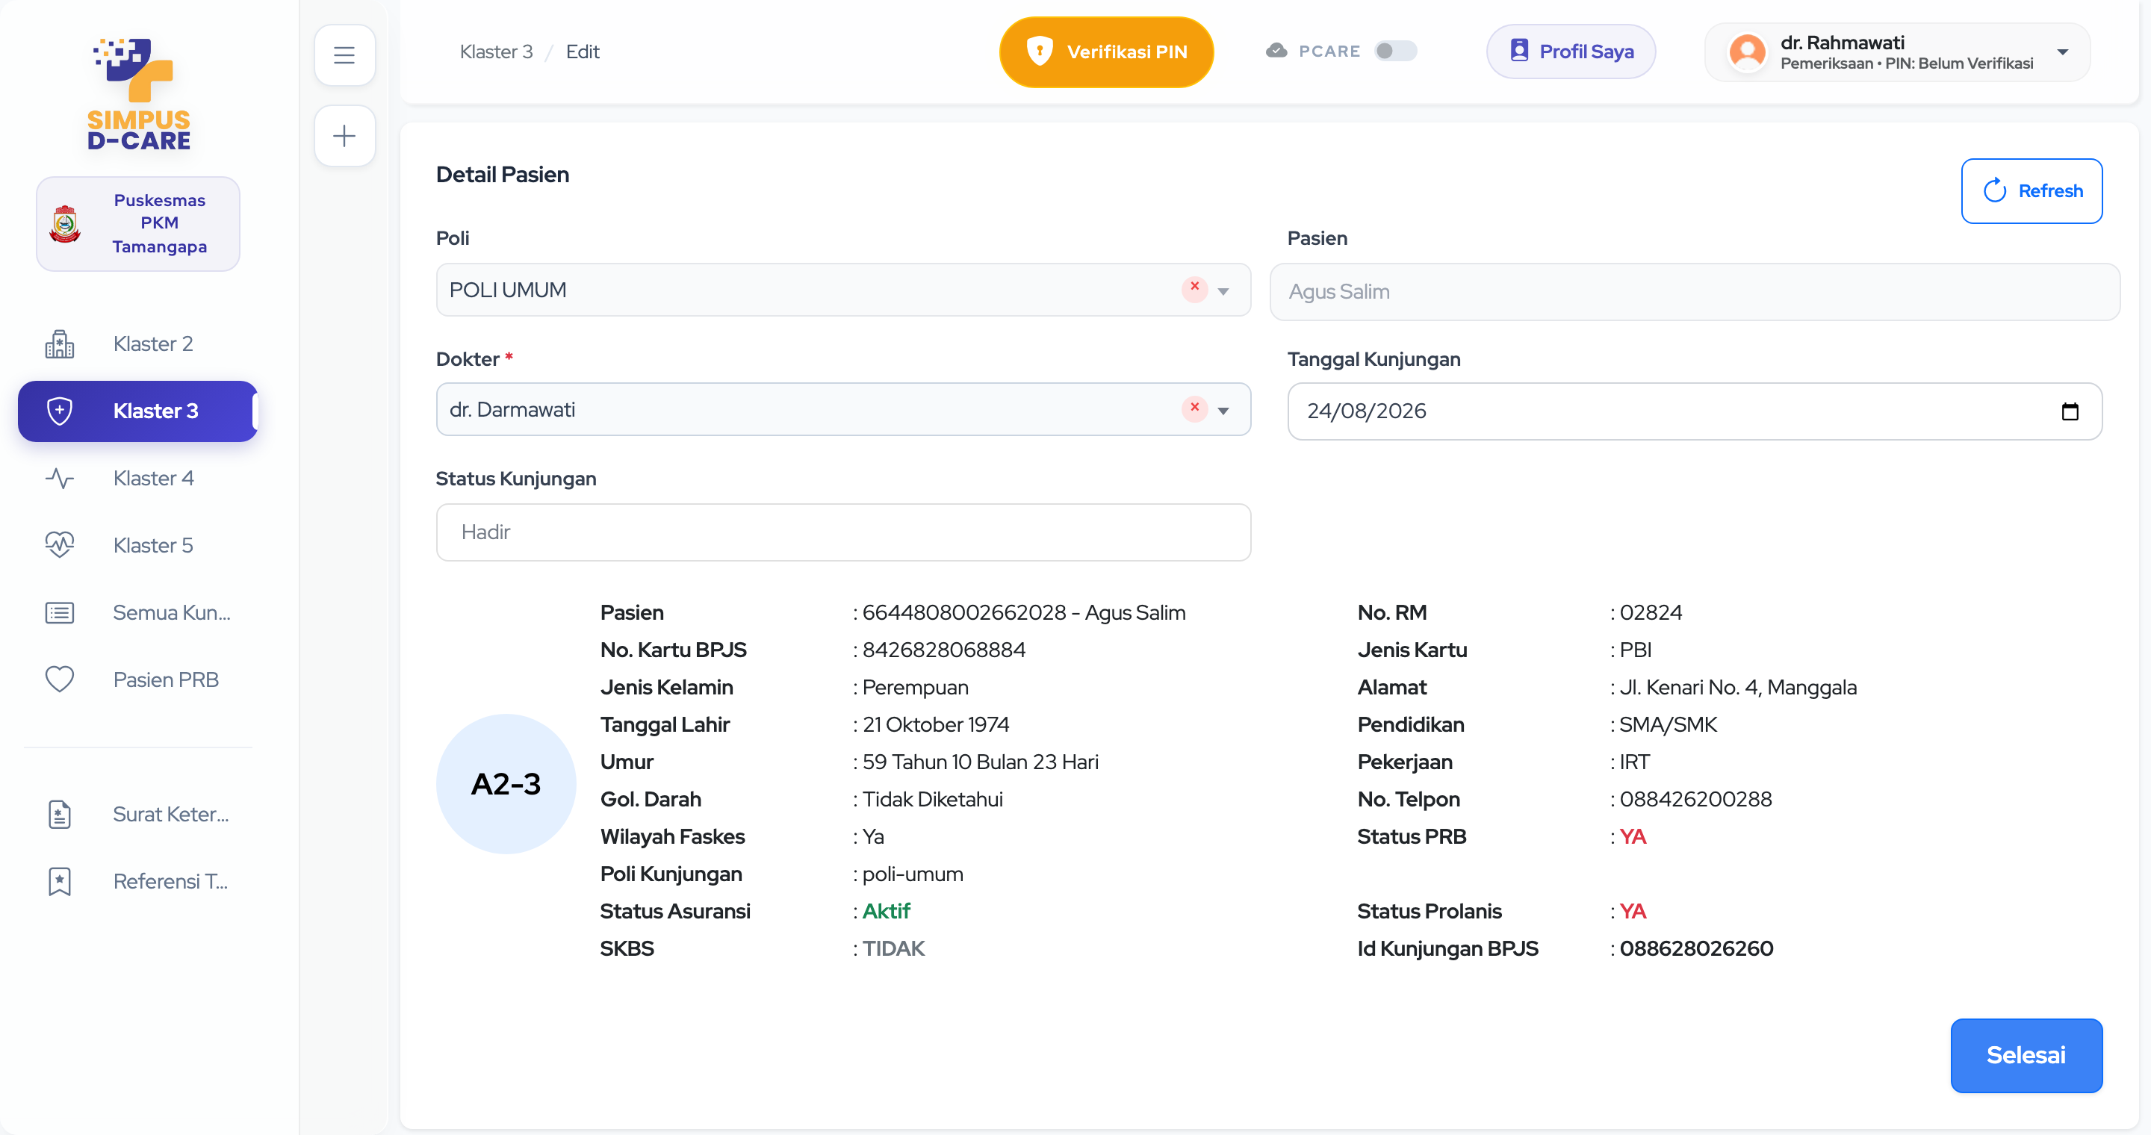Click the Status Kunjungan Hadir field
2151x1135 pixels.
click(x=843, y=532)
